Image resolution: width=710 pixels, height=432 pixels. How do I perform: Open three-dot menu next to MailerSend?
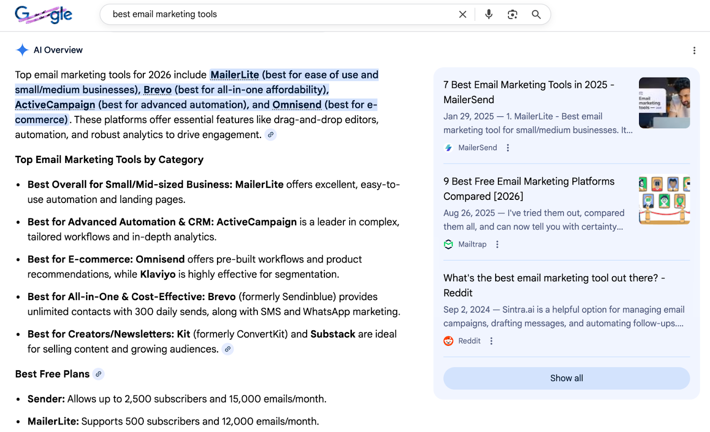(508, 147)
